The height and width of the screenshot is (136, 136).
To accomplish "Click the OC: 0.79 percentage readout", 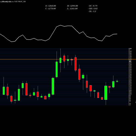I will 93,6.
